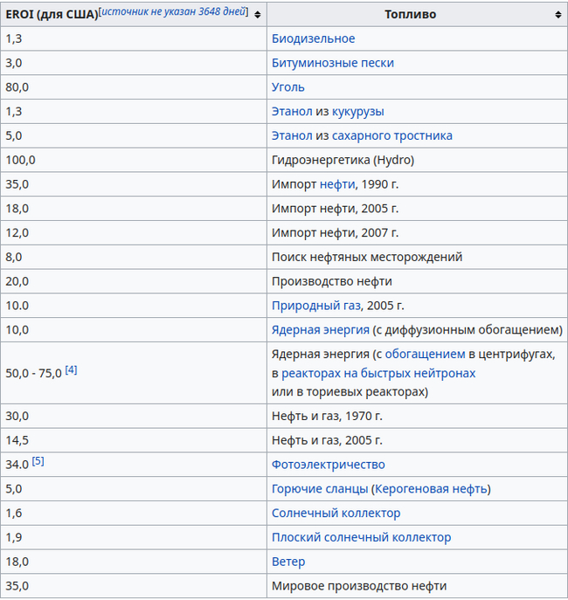The image size is (568, 600).
Task: Open the Природный газ link
Action: [x=316, y=306]
